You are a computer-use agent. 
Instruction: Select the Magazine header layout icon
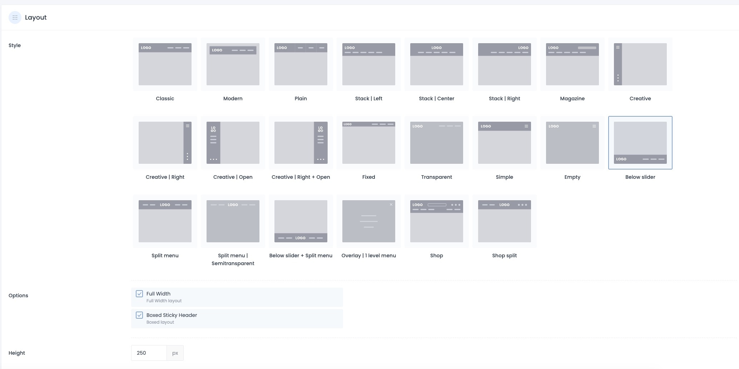(572, 64)
